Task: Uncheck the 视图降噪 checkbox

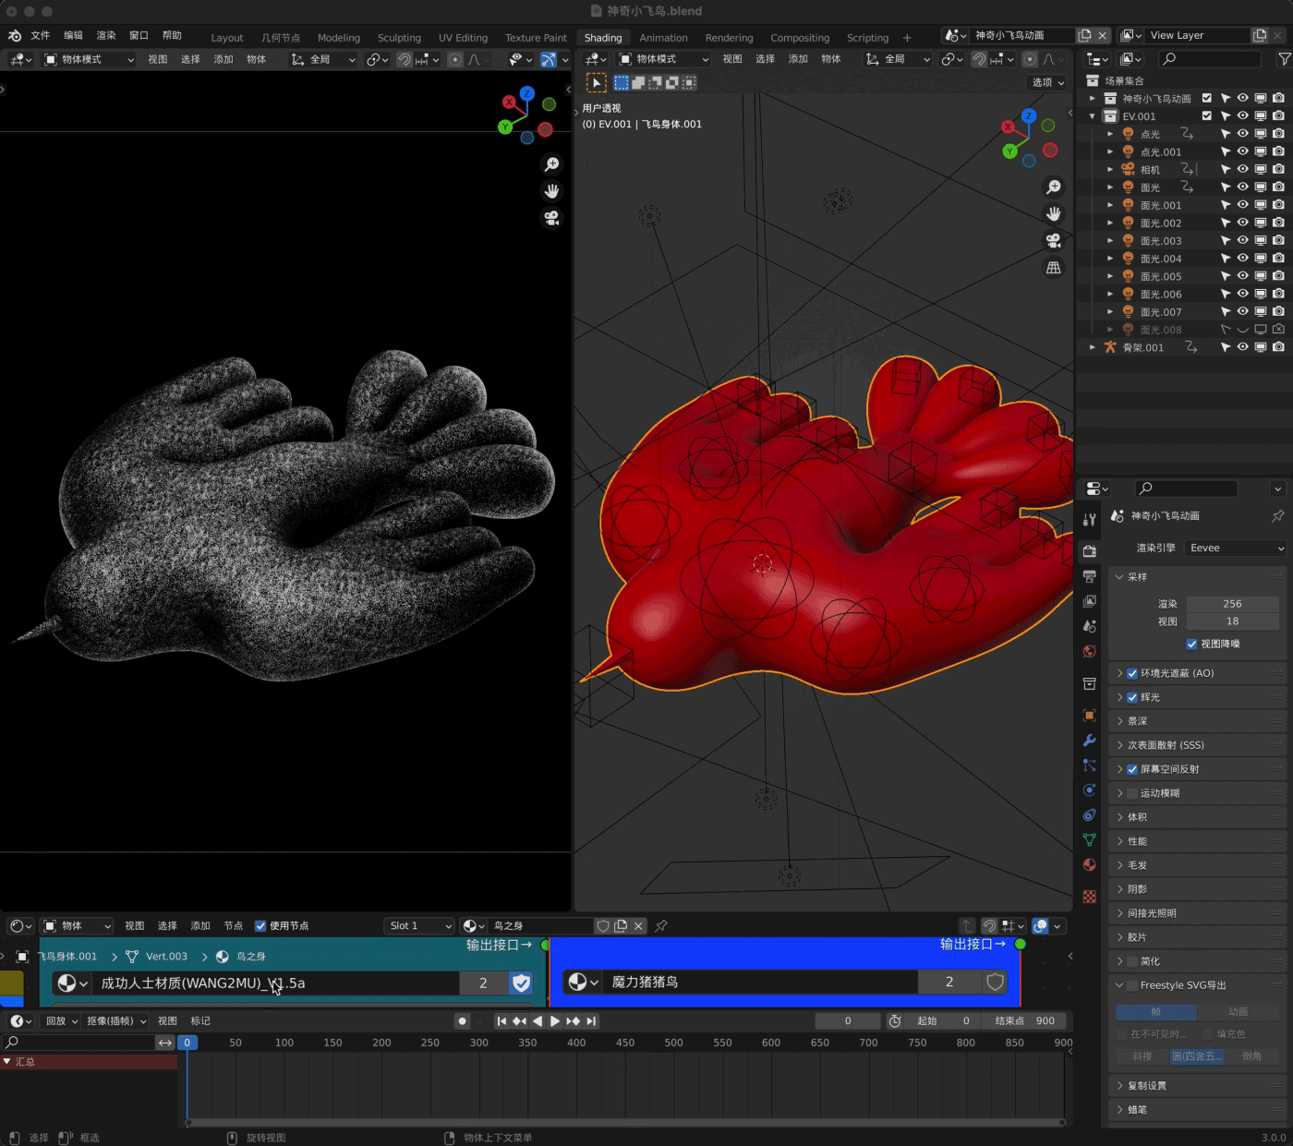Action: (x=1191, y=644)
